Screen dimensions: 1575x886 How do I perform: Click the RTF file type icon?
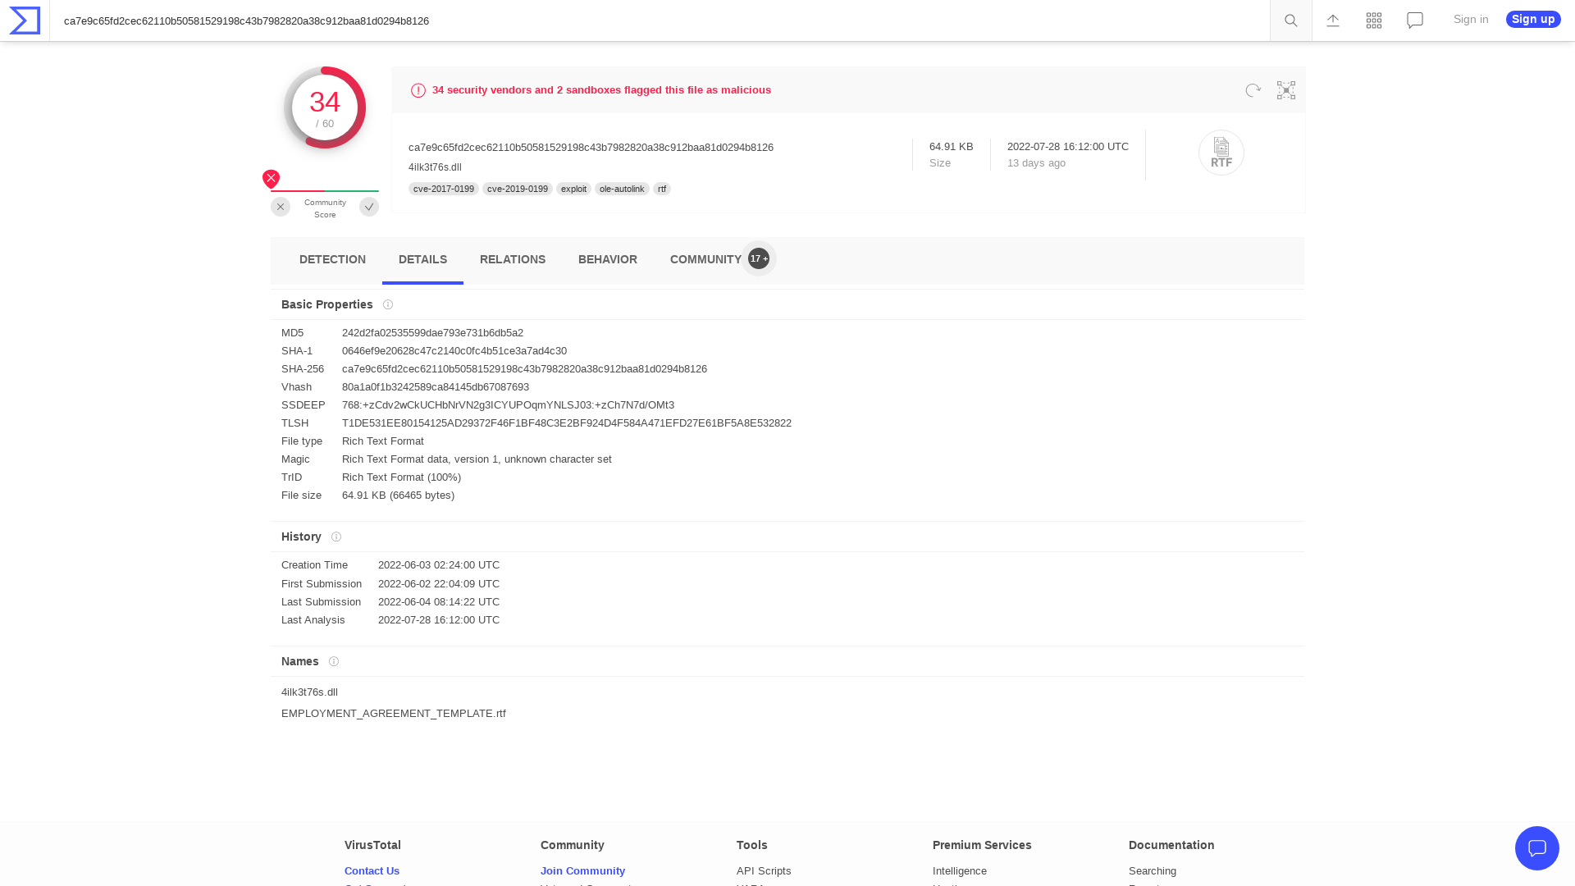(1221, 153)
